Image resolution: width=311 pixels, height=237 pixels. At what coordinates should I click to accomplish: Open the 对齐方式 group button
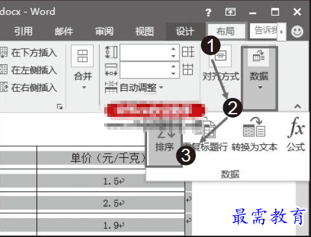tap(221, 68)
